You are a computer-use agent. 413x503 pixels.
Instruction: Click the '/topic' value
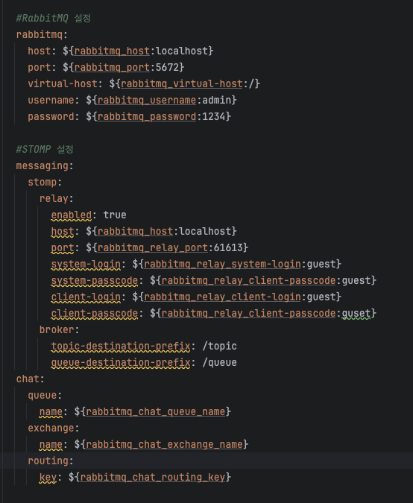pos(219,346)
